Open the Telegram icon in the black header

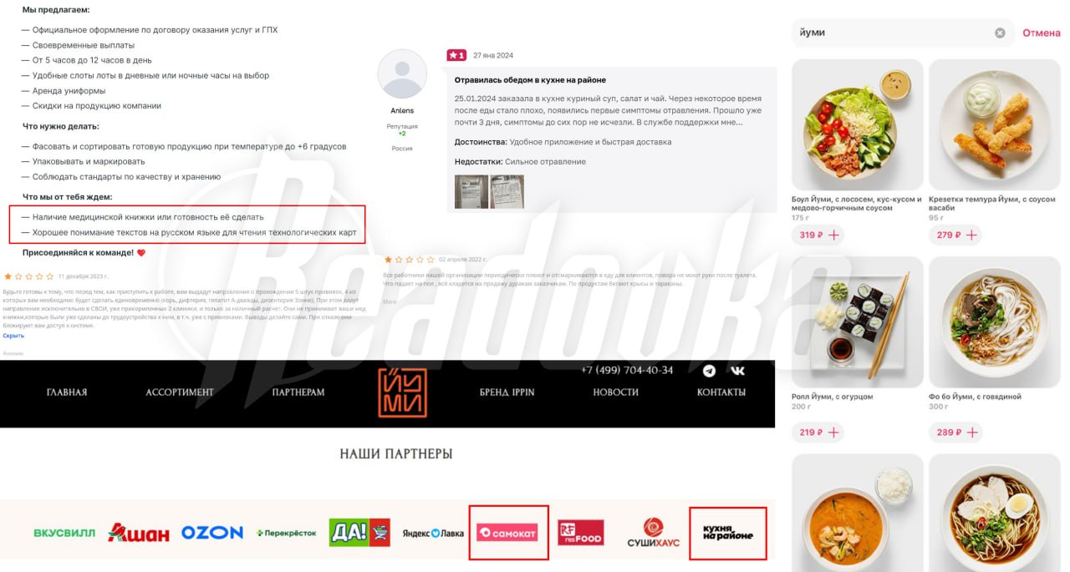(709, 371)
